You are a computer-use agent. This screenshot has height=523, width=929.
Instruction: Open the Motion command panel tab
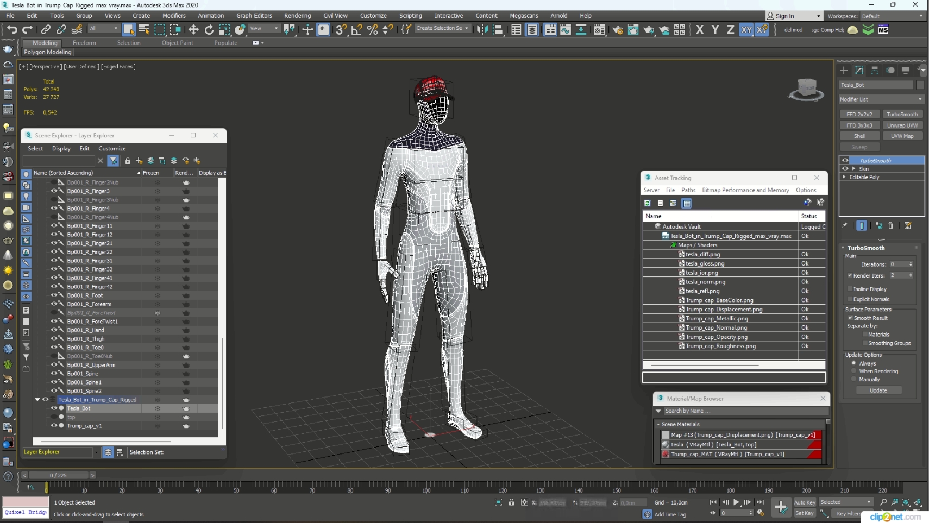tap(890, 70)
